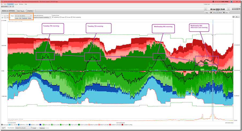The width and height of the screenshot is (242, 131).
Task: Open the Help menu
Action: (x=26, y=4)
